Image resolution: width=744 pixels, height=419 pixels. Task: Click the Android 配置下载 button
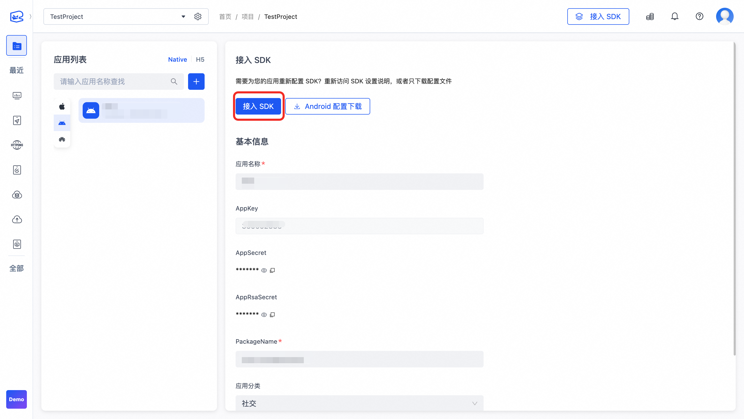[328, 106]
